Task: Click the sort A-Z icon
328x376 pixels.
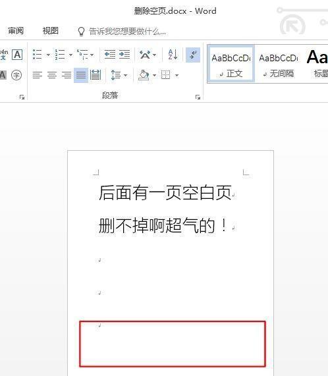Action: [173, 55]
